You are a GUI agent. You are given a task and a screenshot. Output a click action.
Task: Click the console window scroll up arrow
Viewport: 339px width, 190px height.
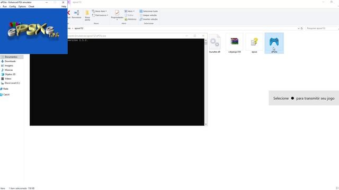coord(206,40)
